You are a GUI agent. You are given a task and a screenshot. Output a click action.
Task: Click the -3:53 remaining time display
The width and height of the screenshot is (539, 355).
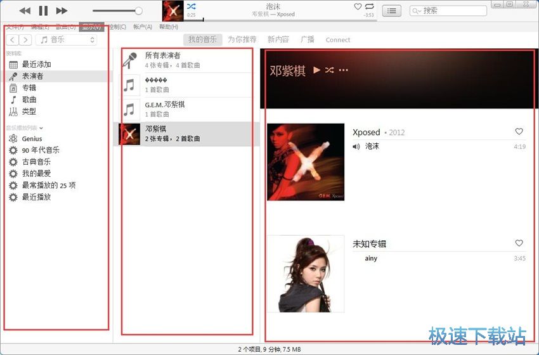pyautogui.click(x=368, y=15)
